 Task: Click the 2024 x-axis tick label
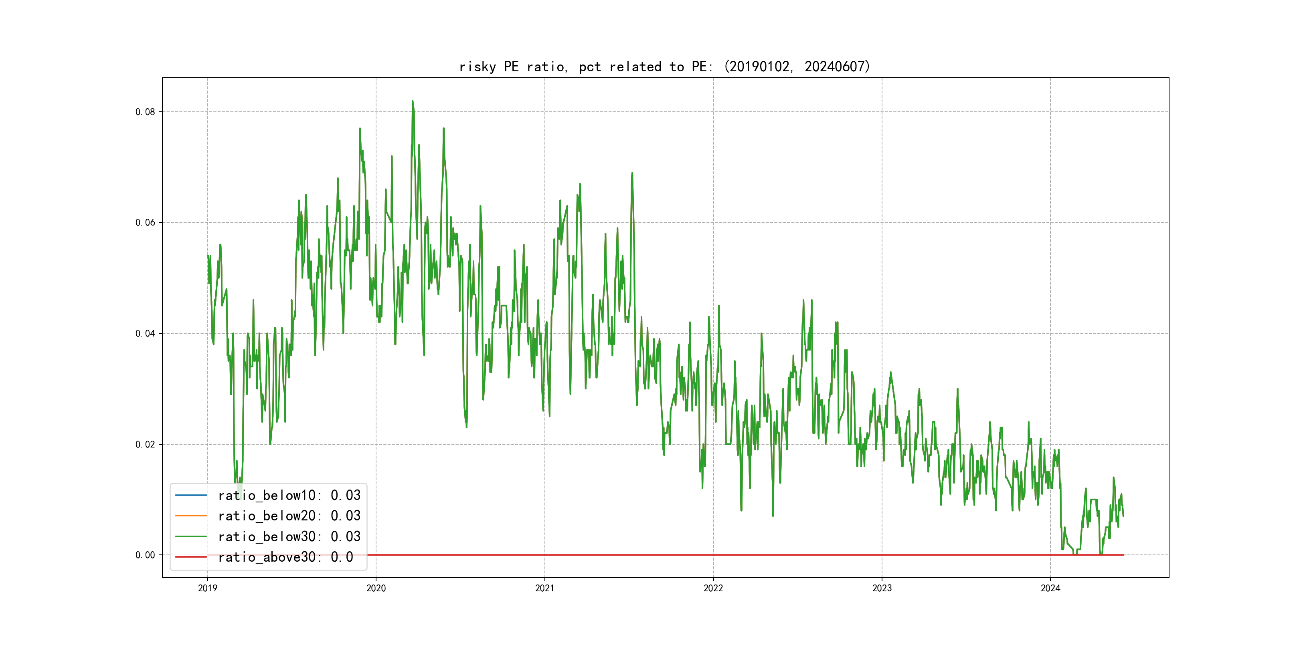1050,588
